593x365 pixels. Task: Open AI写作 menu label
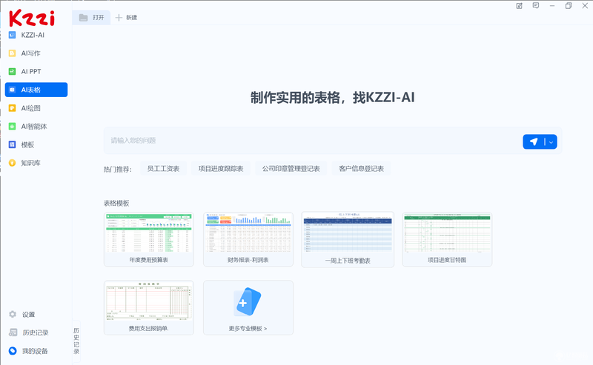[30, 53]
